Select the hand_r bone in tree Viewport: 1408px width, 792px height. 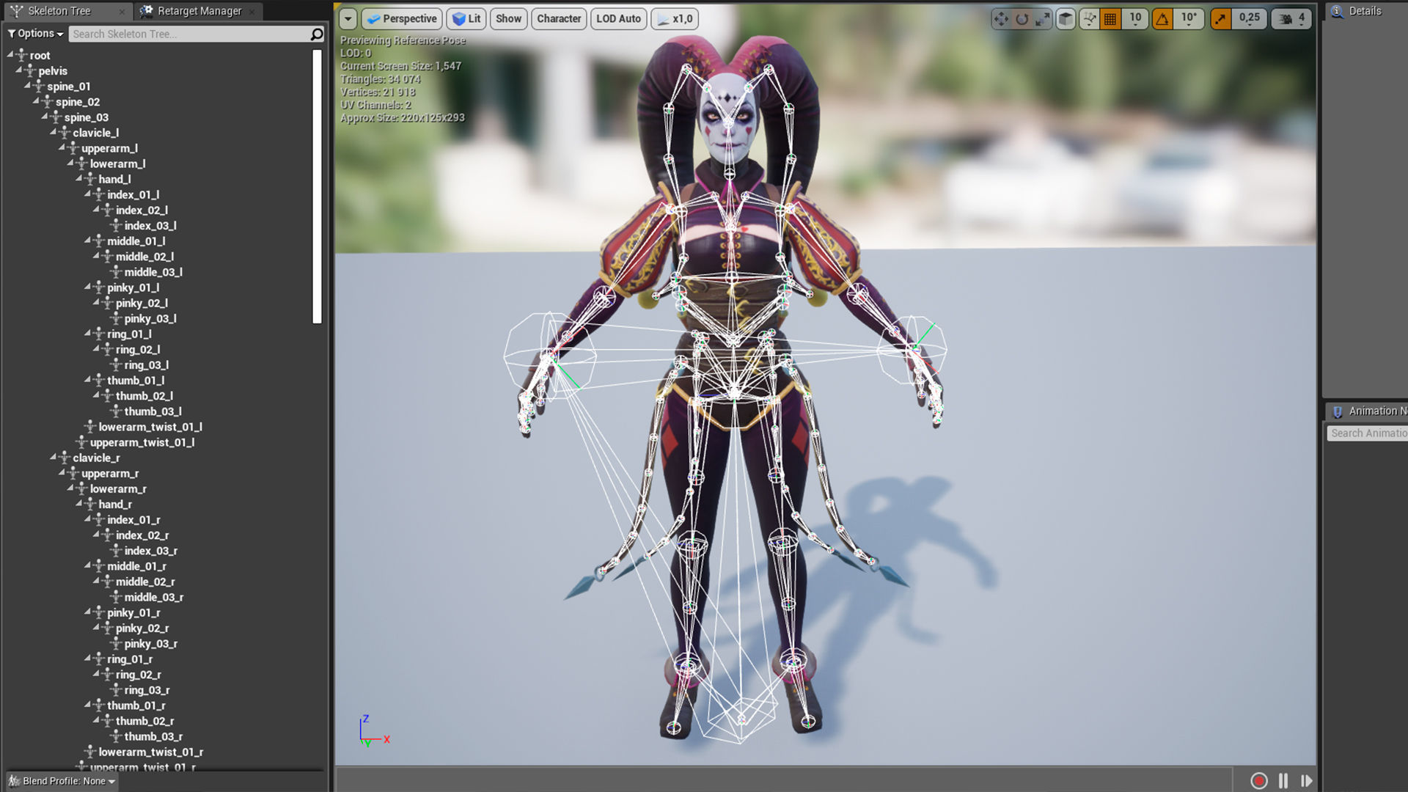click(115, 505)
